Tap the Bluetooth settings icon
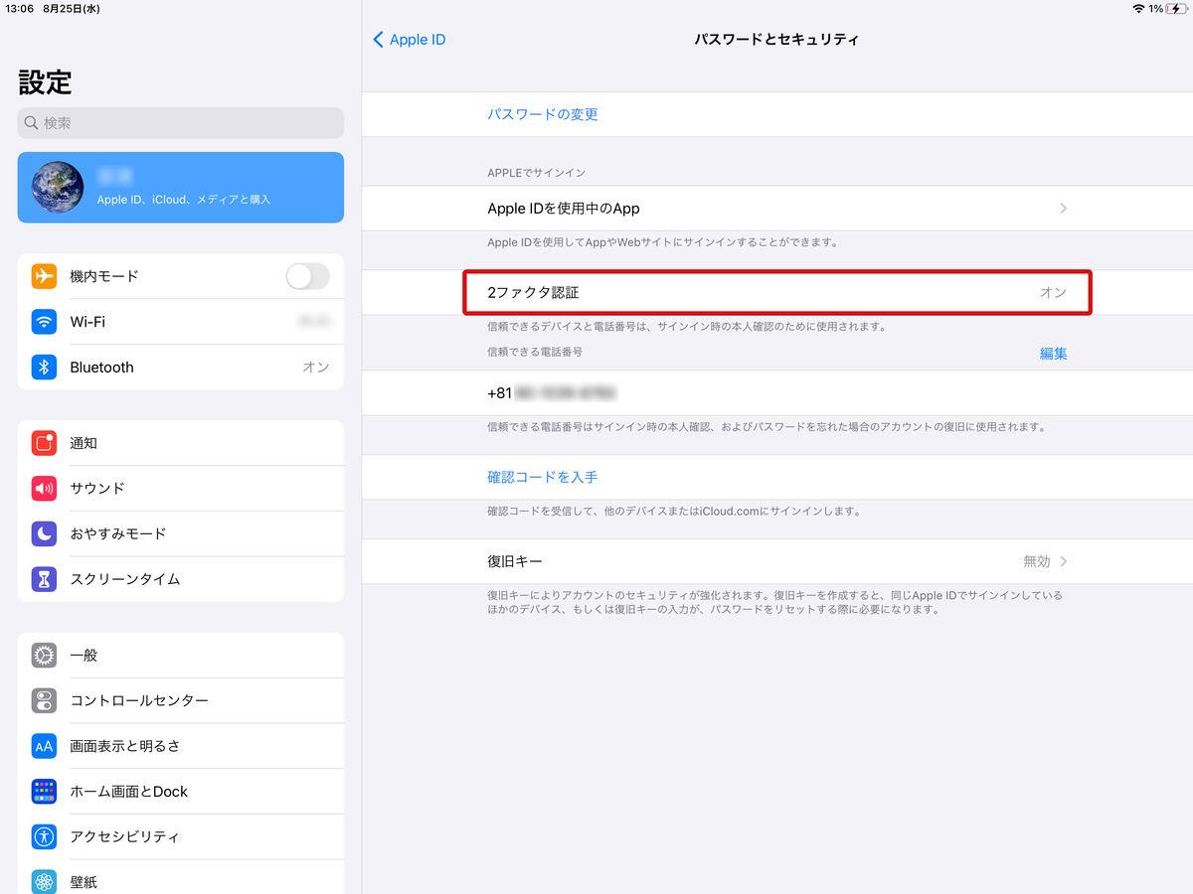The image size is (1193, 894). [x=44, y=368]
